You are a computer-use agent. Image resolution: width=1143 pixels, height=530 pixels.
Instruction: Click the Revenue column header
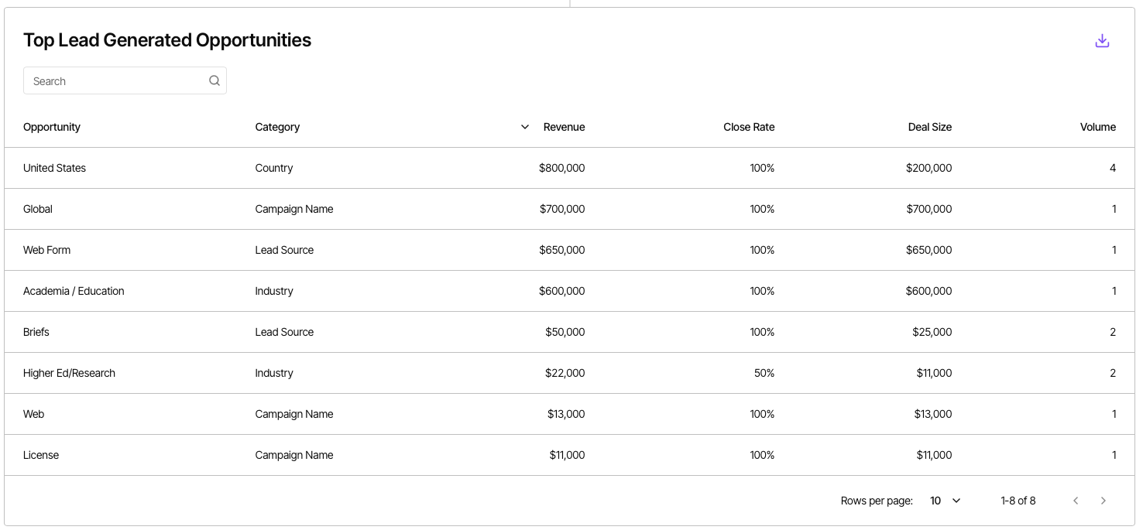pos(564,127)
